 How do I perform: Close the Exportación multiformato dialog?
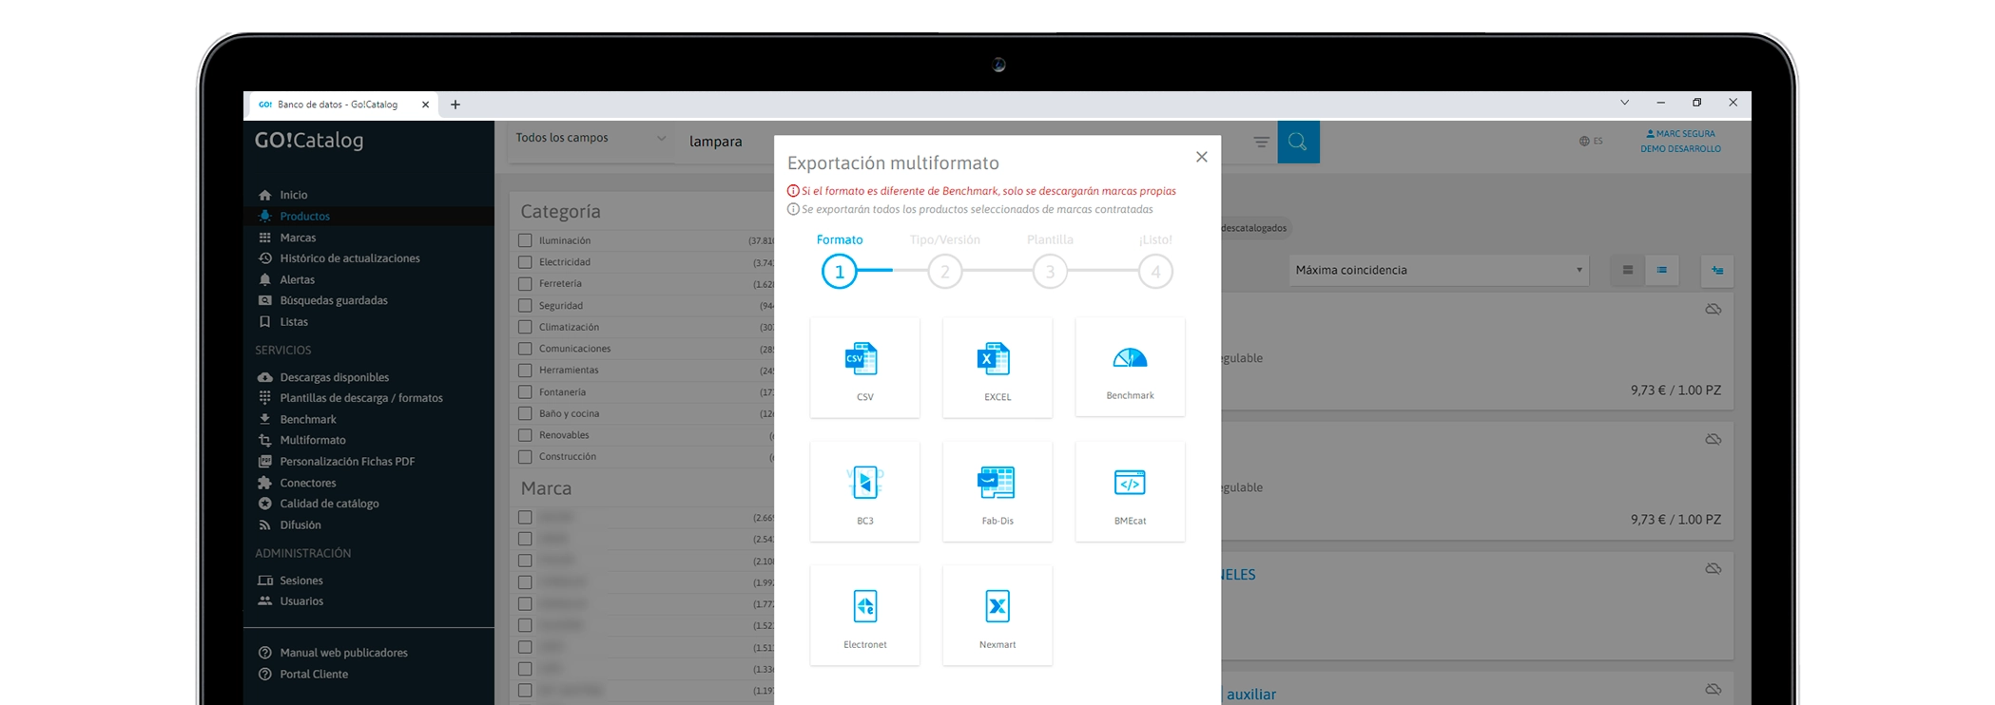pos(1202,157)
